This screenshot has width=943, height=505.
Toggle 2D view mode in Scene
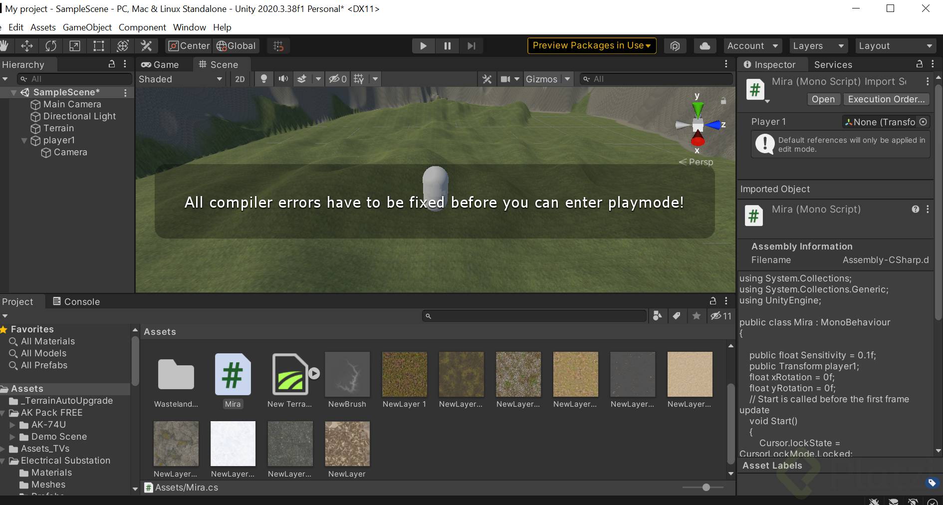tap(240, 79)
